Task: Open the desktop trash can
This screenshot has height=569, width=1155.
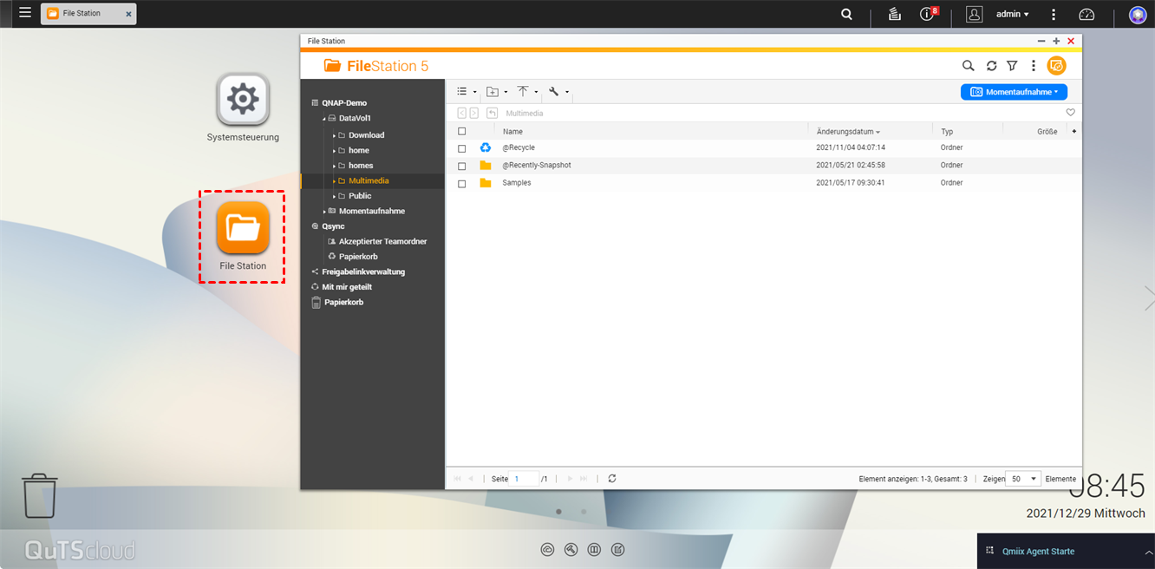Action: (40, 495)
